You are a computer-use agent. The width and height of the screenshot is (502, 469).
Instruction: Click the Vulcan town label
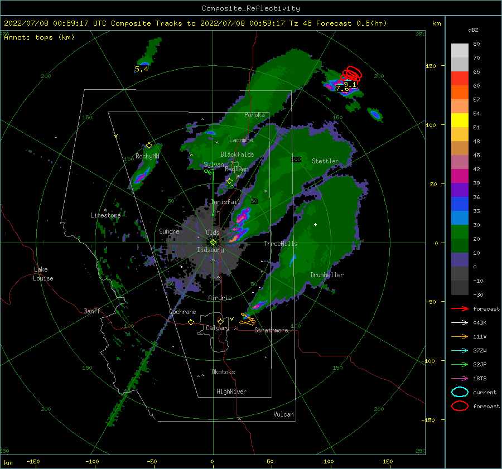284,414
